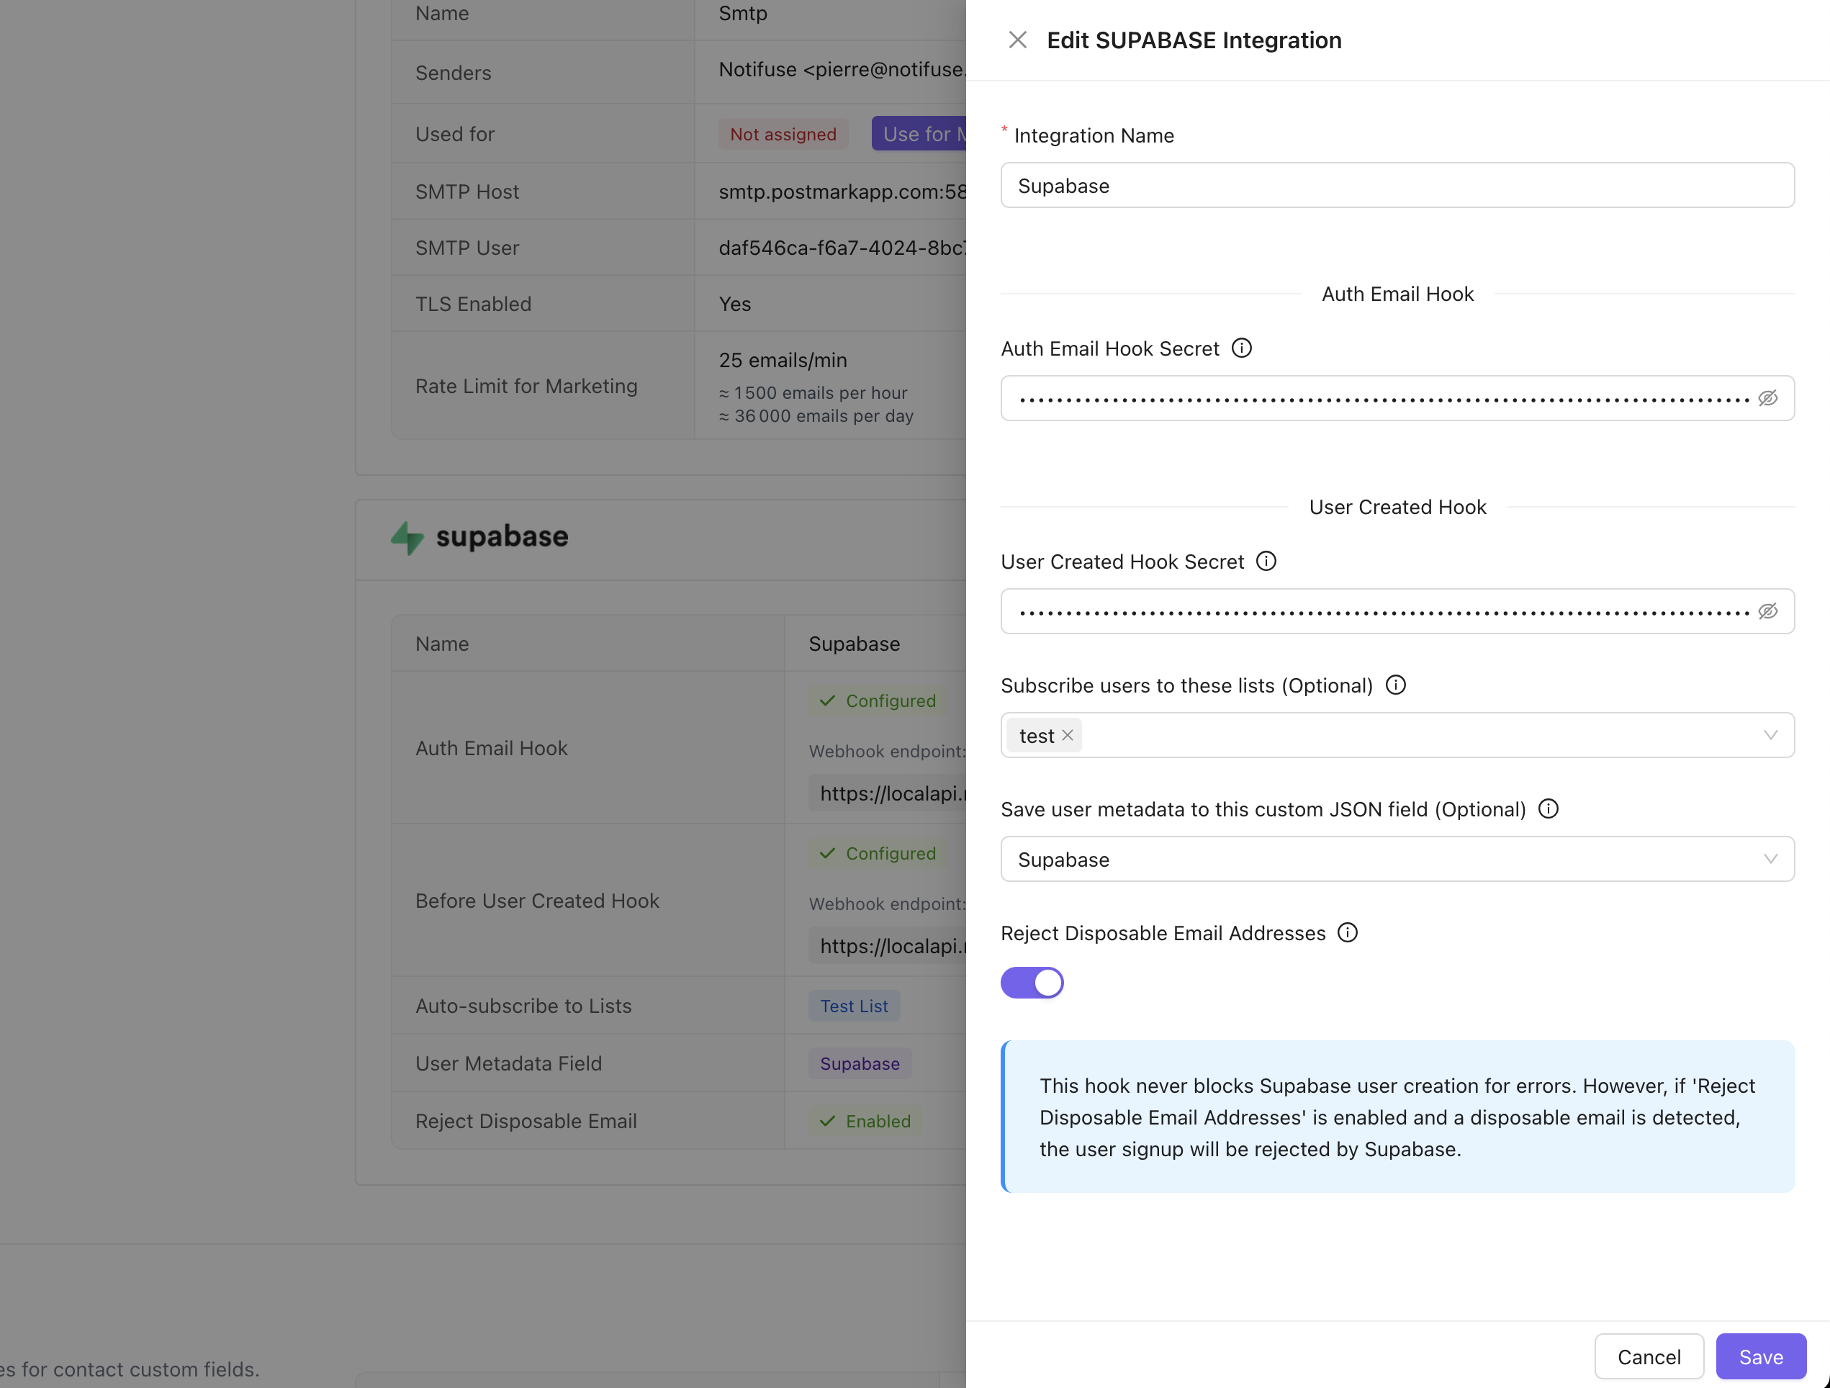Show the User Created Hook Secret value
Screen dimensions: 1830x1388
click(x=1768, y=611)
